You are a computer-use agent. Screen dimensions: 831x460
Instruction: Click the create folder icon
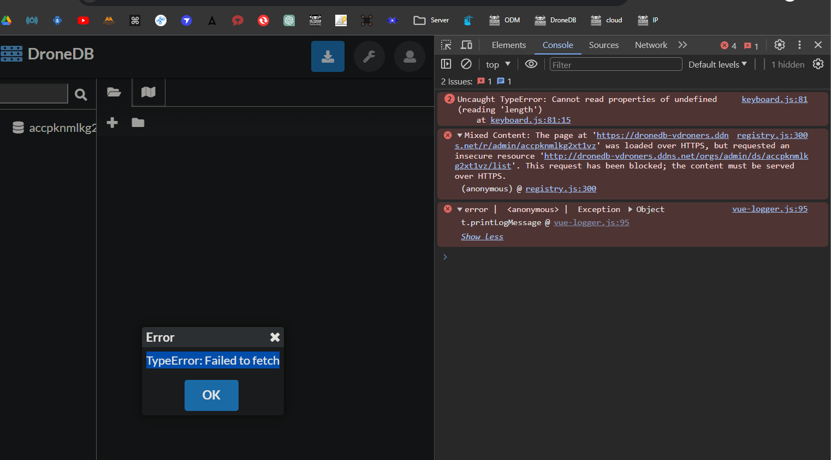click(x=138, y=123)
